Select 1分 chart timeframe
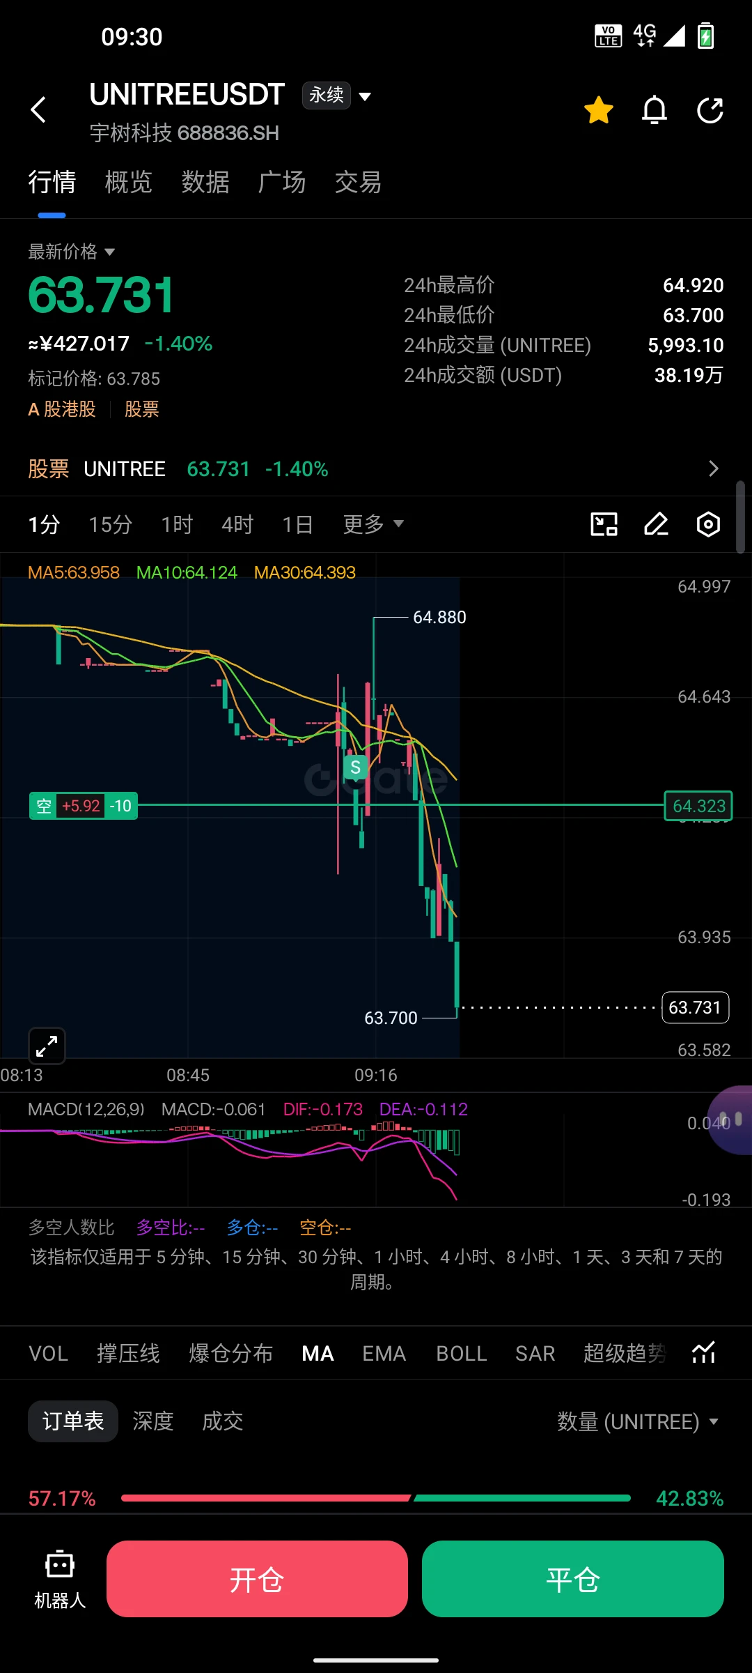 point(44,524)
